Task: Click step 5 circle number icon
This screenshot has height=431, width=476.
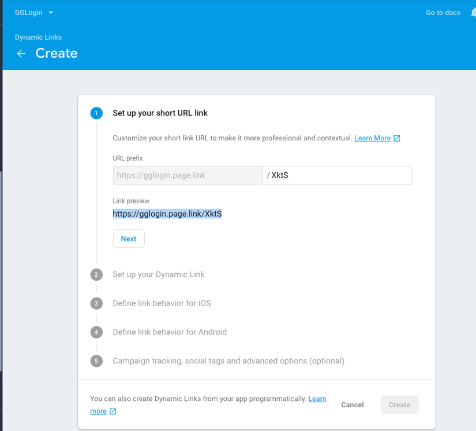Action: click(x=96, y=361)
